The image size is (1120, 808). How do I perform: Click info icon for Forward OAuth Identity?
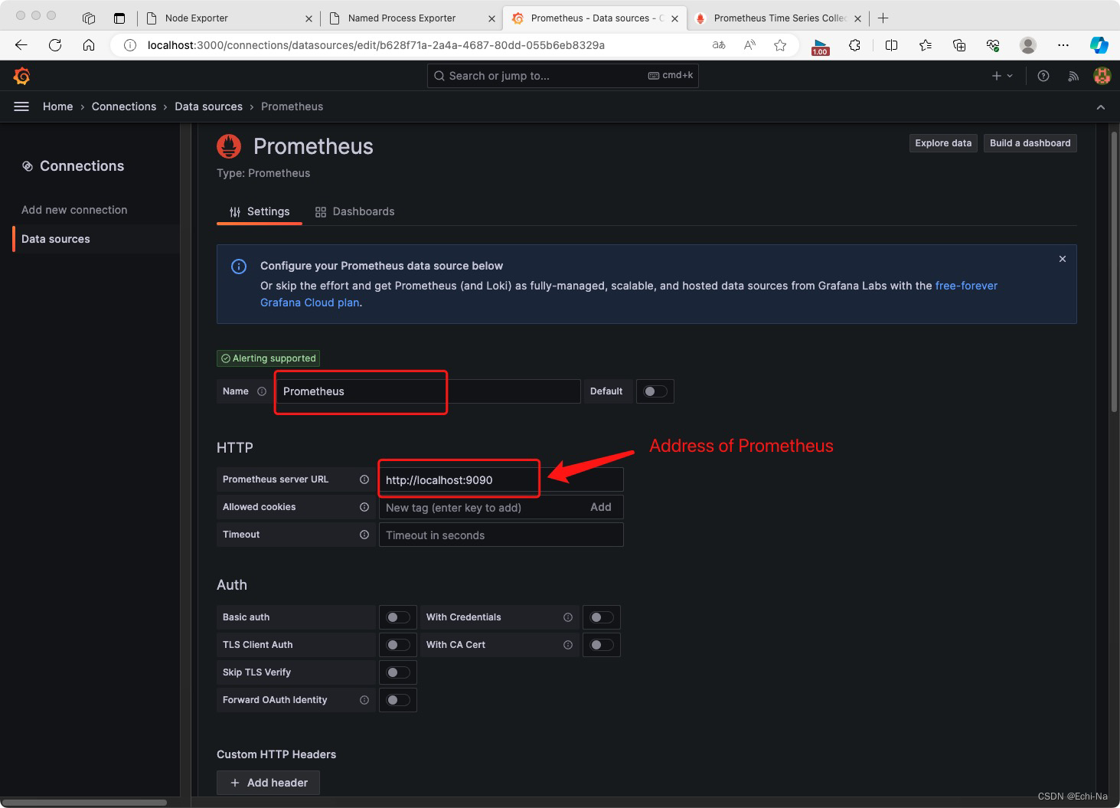click(x=364, y=700)
